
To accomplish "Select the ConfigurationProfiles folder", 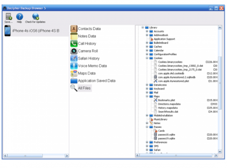I will pyautogui.click(x=165, y=54).
